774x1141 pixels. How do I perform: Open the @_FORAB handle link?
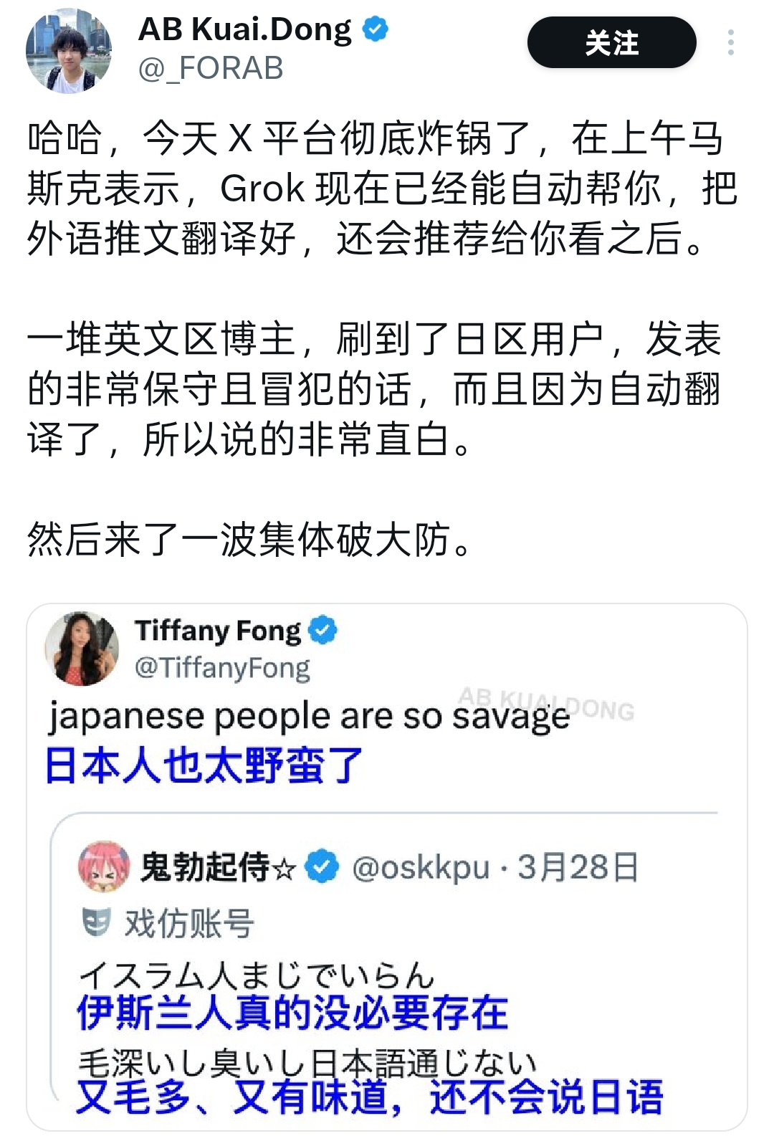pyautogui.click(x=211, y=69)
